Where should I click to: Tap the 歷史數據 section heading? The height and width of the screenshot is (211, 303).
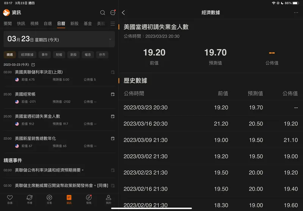click(x=136, y=81)
